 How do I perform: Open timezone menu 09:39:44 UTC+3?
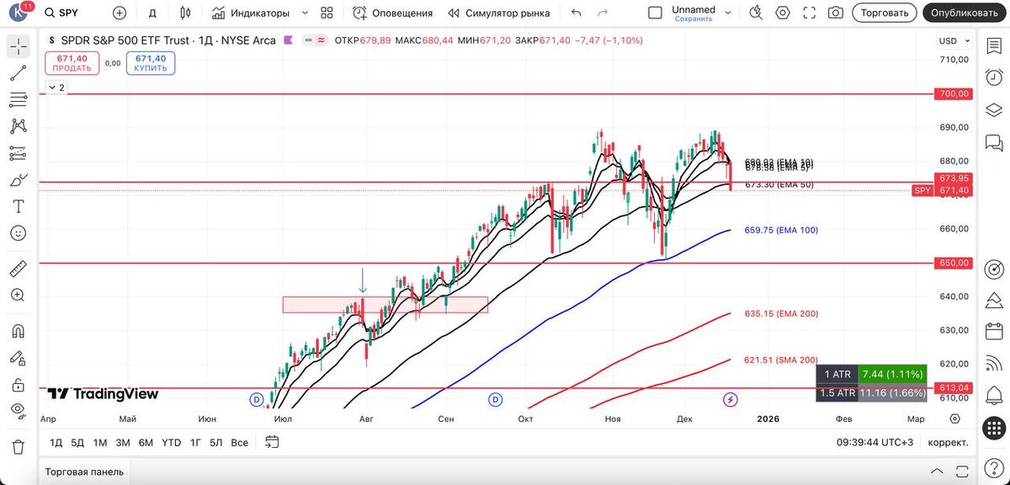(x=875, y=442)
